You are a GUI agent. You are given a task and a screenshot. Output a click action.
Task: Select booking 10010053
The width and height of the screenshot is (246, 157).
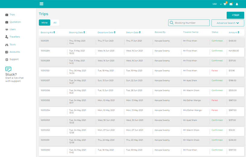click(x=45, y=120)
